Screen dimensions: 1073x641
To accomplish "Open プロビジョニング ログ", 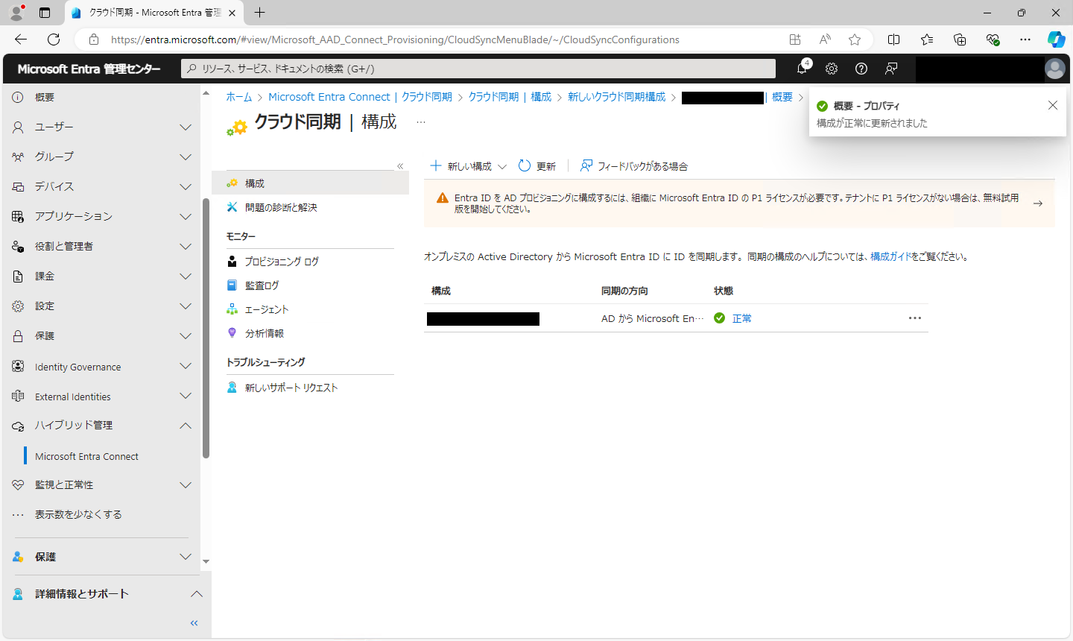I will click(282, 262).
